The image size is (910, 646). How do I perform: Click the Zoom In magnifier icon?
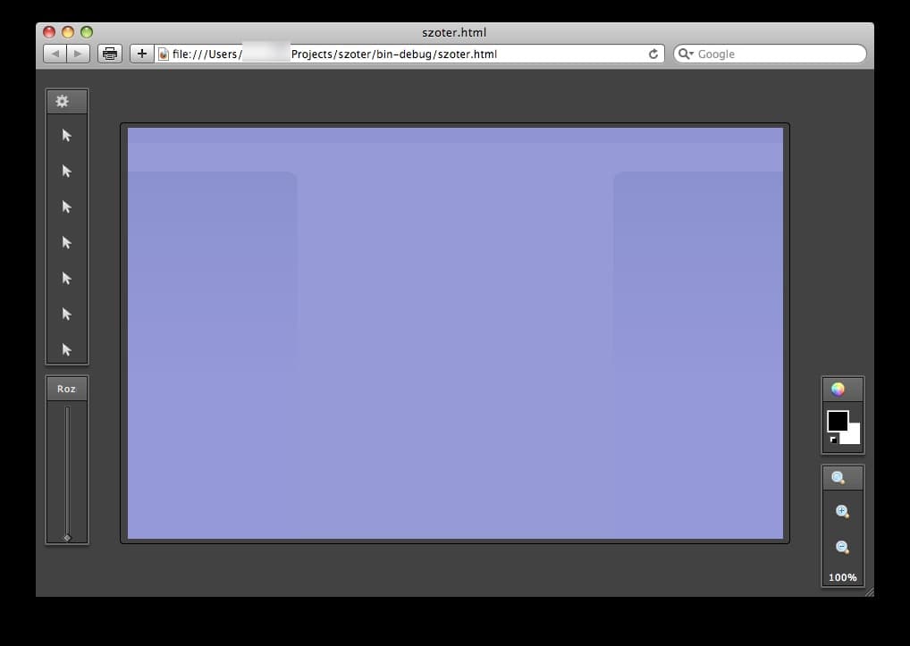pos(841,511)
